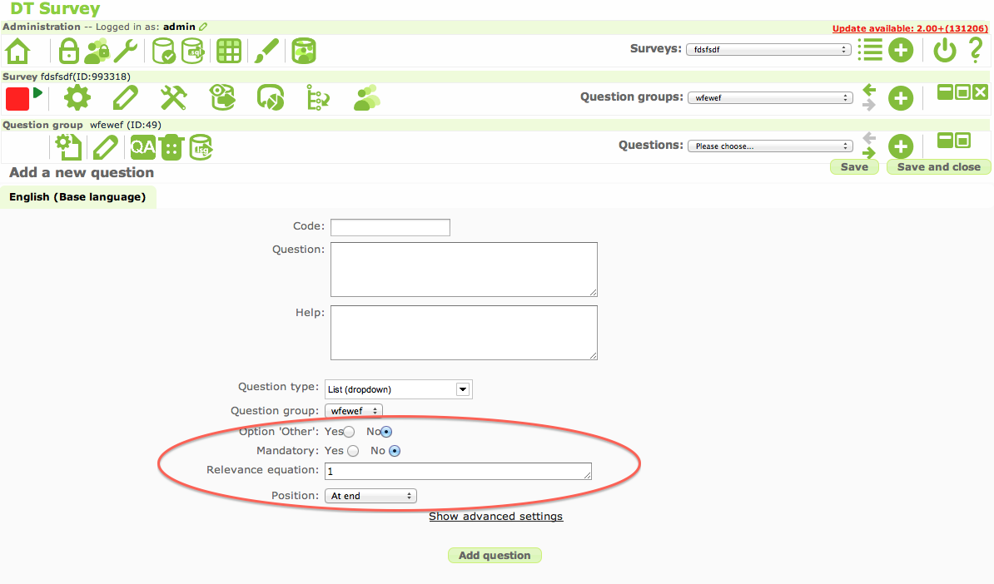994x584 pixels.
Task: Open Position 'At end' dropdown
Action: tap(370, 495)
